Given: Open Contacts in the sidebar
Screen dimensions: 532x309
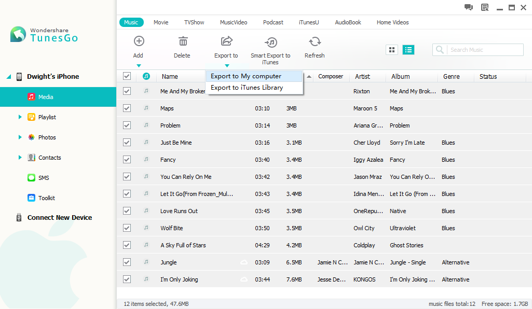Looking at the screenshot, I should 49,158.
